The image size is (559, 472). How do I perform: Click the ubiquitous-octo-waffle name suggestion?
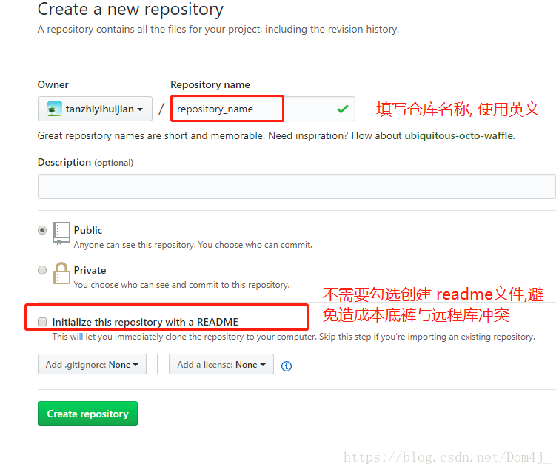[459, 135]
